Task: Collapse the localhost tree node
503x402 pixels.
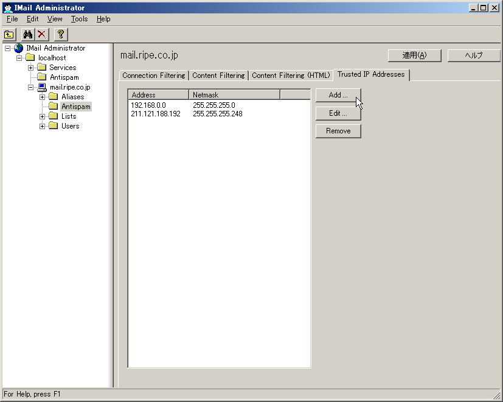Action: click(x=19, y=58)
